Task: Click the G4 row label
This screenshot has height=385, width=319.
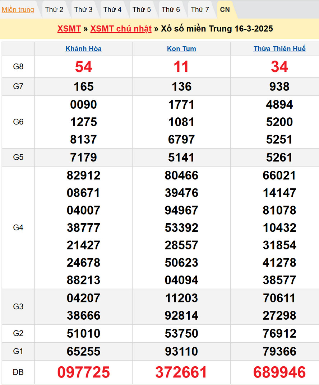Action: (x=18, y=227)
